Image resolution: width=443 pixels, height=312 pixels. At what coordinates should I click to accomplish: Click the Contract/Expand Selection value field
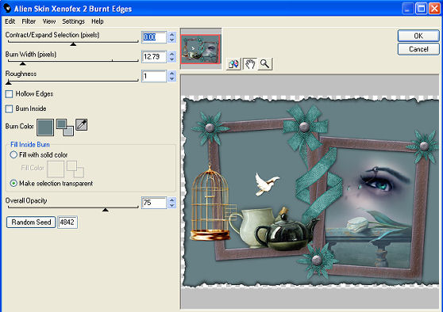154,37
